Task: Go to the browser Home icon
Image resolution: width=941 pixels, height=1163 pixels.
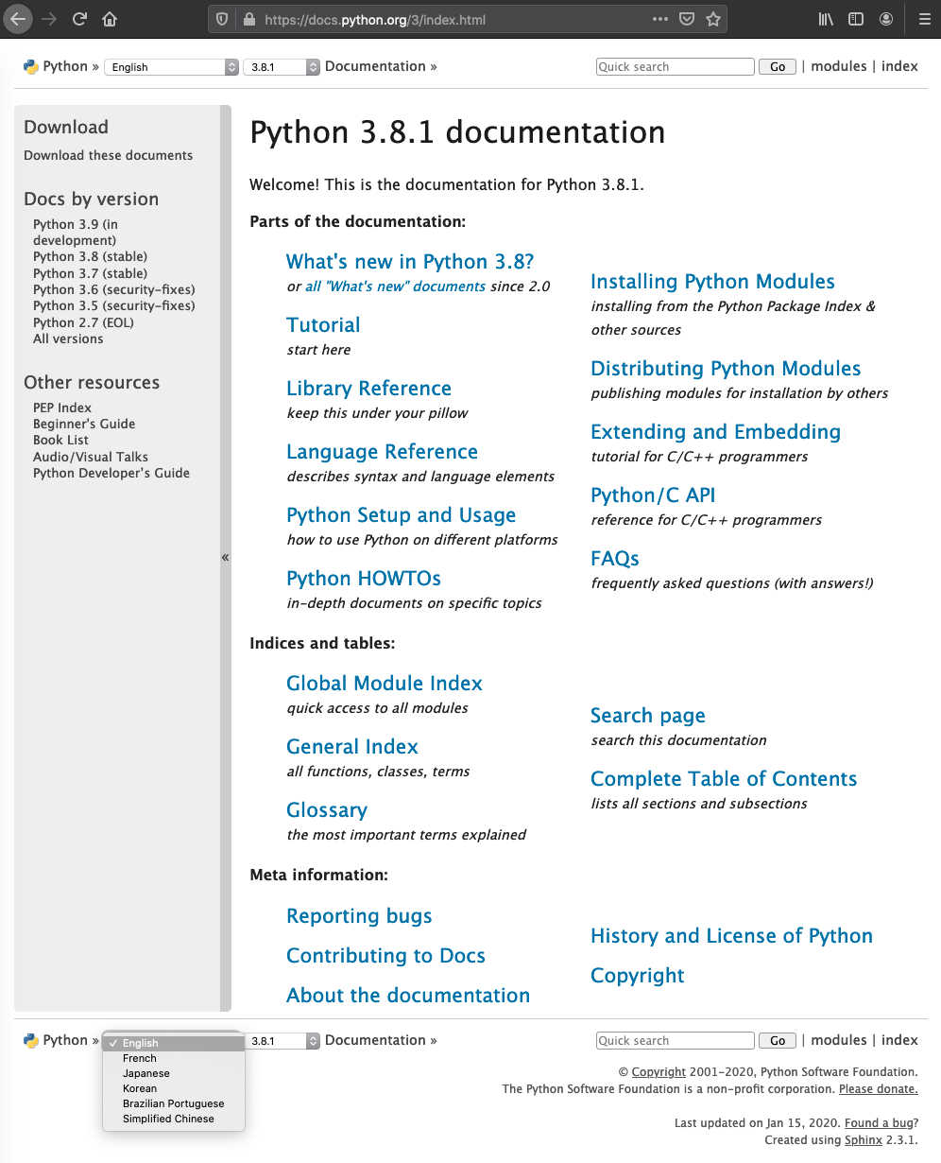Action: tap(110, 18)
